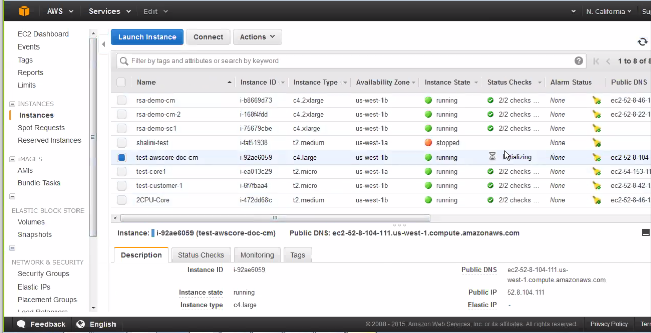Open the Actions dropdown
Viewport: 651px width, 333px height.
[257, 37]
